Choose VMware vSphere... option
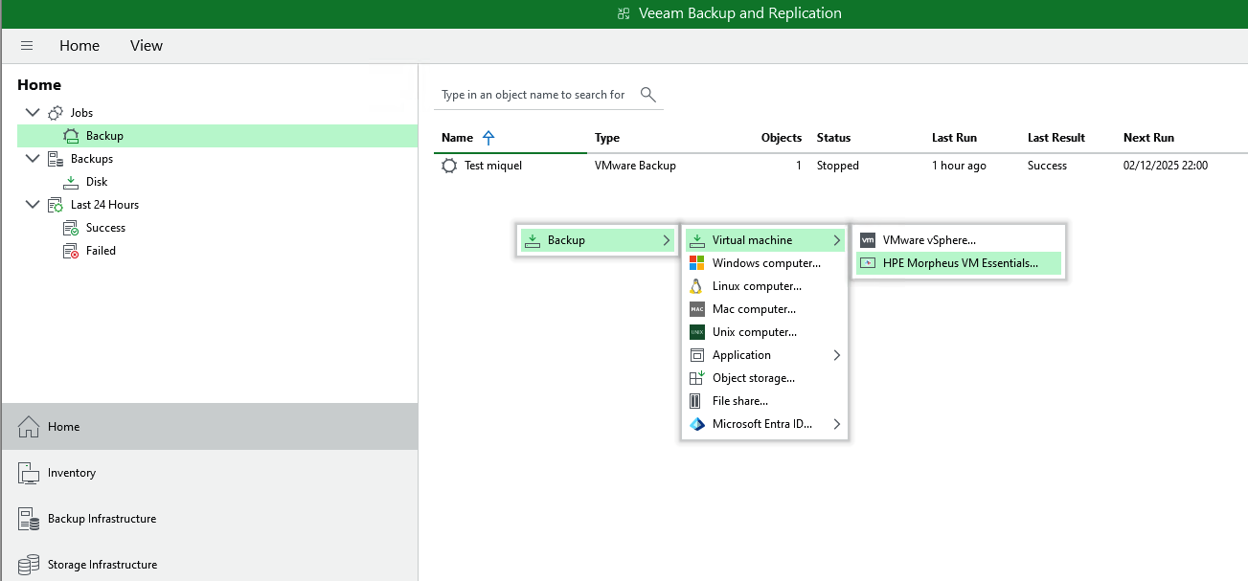Image resolution: width=1248 pixels, height=581 pixels. [x=959, y=240]
